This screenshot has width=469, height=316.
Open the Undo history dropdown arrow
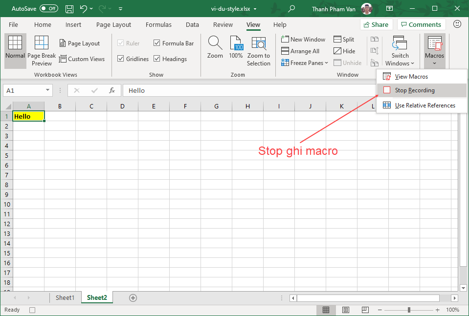[x=91, y=9]
